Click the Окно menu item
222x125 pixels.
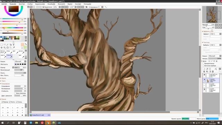(78, 4)
